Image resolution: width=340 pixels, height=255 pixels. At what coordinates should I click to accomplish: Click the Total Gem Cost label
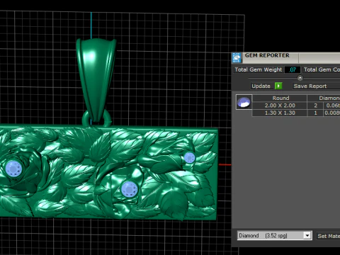coord(322,69)
